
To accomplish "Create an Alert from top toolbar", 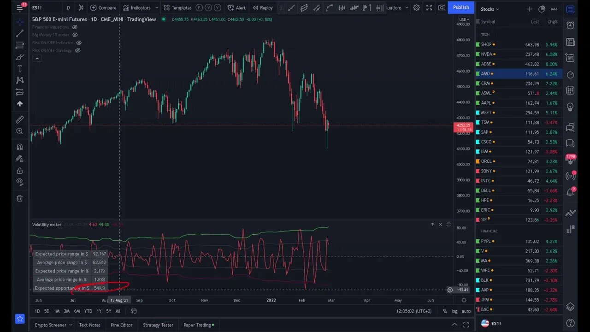I will click(236, 7).
